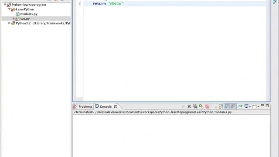Select the Python3.2 library entry

[x=43, y=23]
